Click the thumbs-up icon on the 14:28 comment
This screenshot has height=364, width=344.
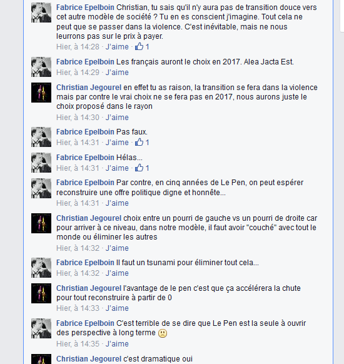(x=139, y=46)
